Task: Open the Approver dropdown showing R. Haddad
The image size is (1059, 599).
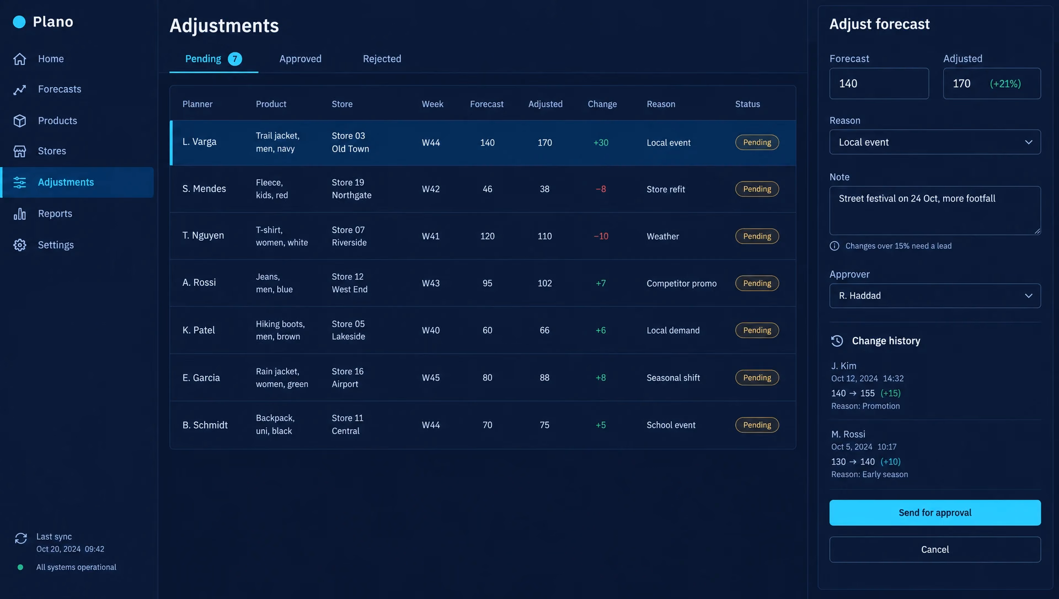Action: (x=935, y=296)
